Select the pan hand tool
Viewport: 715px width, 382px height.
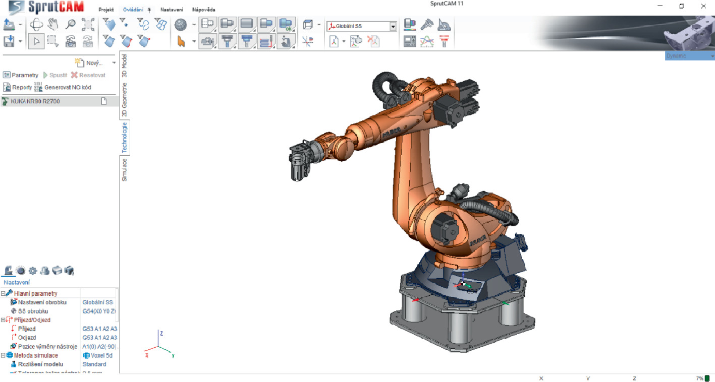click(x=53, y=24)
